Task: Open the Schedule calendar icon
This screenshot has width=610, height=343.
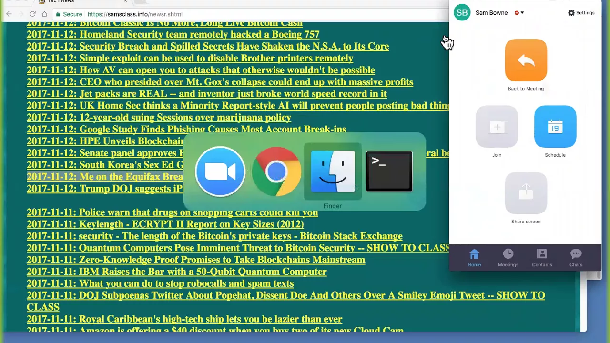Action: click(555, 127)
